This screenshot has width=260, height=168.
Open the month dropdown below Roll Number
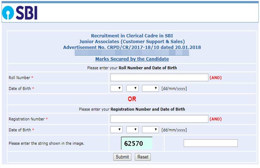(x=132, y=89)
